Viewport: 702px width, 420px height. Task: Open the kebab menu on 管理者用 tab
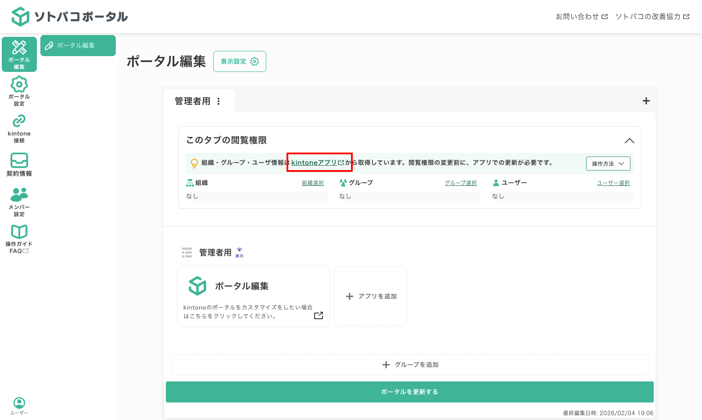pos(219,101)
